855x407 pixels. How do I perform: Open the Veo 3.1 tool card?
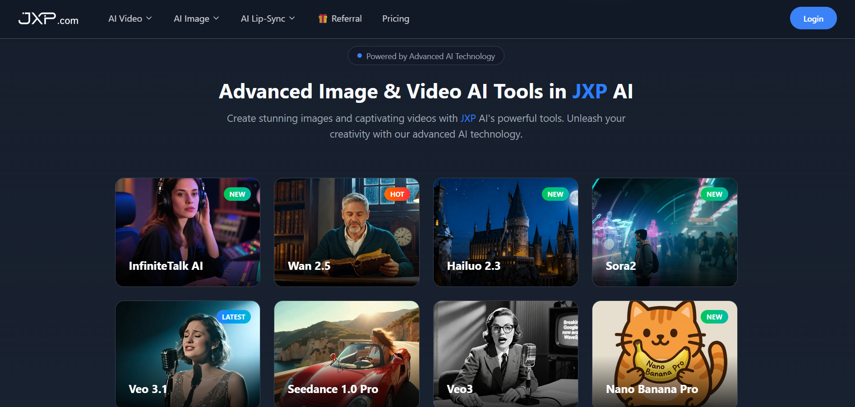click(x=188, y=354)
